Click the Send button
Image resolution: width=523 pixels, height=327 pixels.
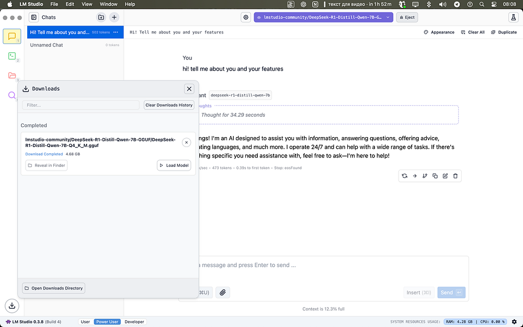pyautogui.click(x=451, y=292)
